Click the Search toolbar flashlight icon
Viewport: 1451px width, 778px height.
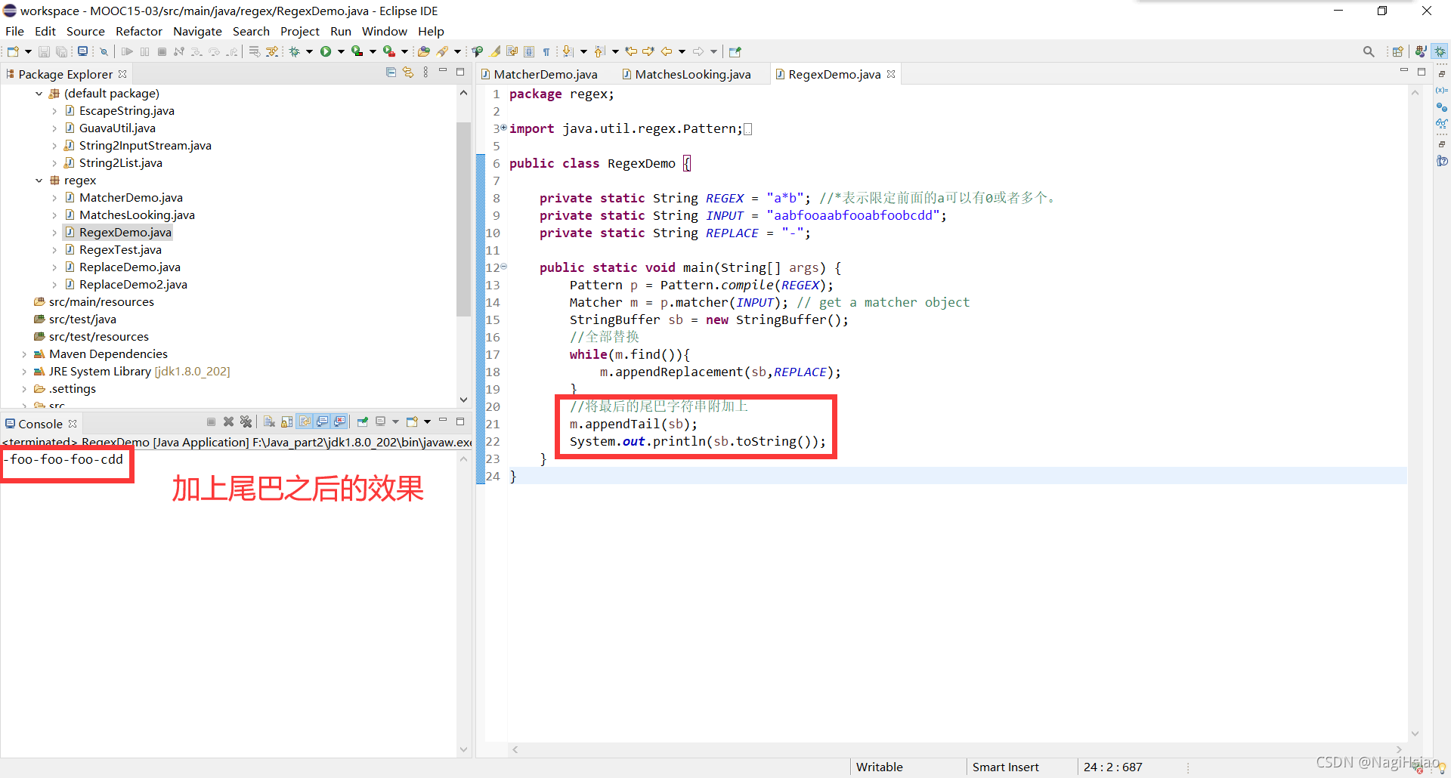[443, 51]
